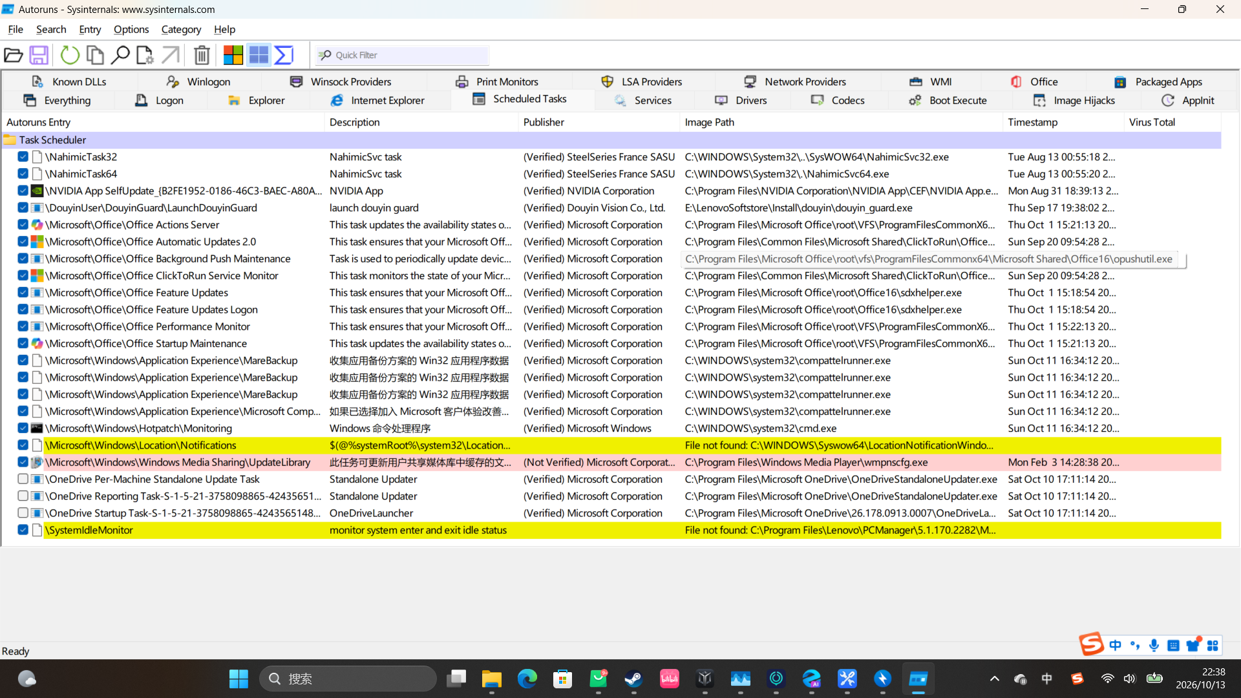Open the clock and date panel
The width and height of the screenshot is (1241, 698).
click(1200, 679)
